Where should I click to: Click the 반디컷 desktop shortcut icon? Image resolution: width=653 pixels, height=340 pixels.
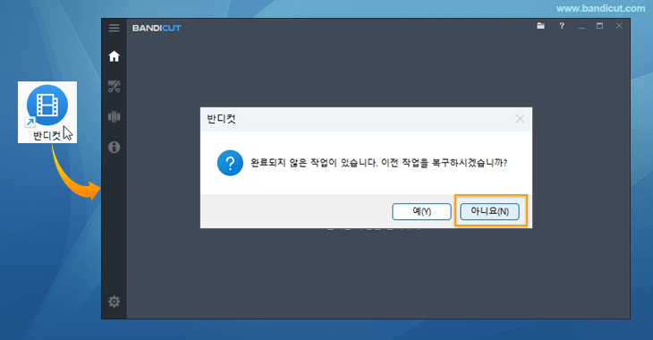[47, 112]
